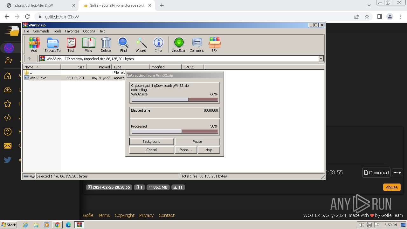Image resolution: width=407 pixels, height=229 pixels.
Task: Expand the more options dropdown beside Download
Action: coord(397,172)
